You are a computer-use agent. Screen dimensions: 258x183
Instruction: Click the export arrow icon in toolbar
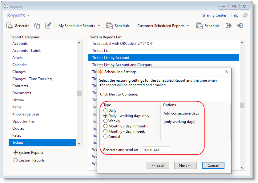click(x=228, y=26)
